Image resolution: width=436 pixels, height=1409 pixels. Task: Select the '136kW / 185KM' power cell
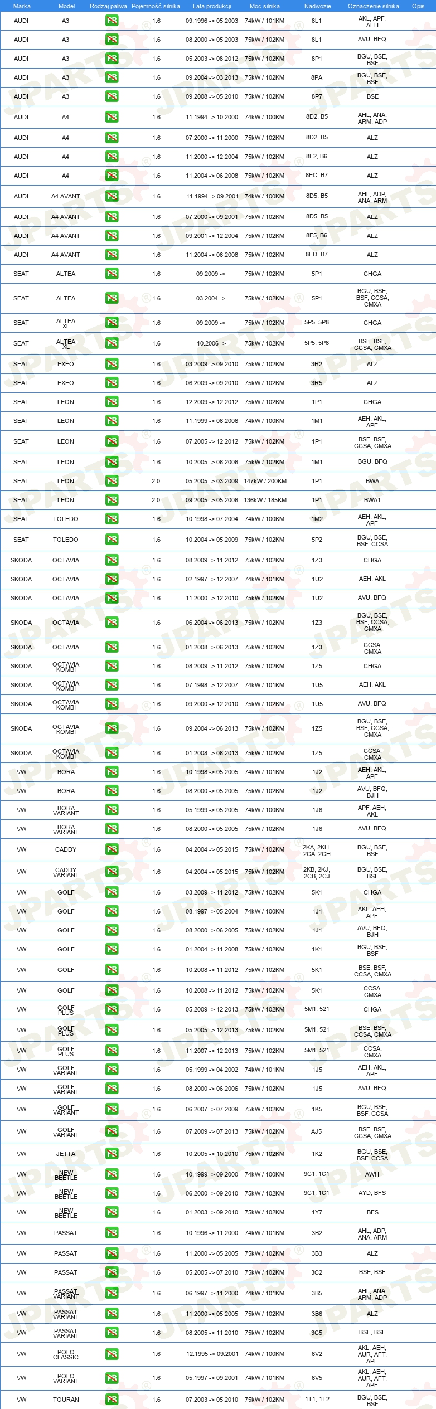click(x=265, y=500)
